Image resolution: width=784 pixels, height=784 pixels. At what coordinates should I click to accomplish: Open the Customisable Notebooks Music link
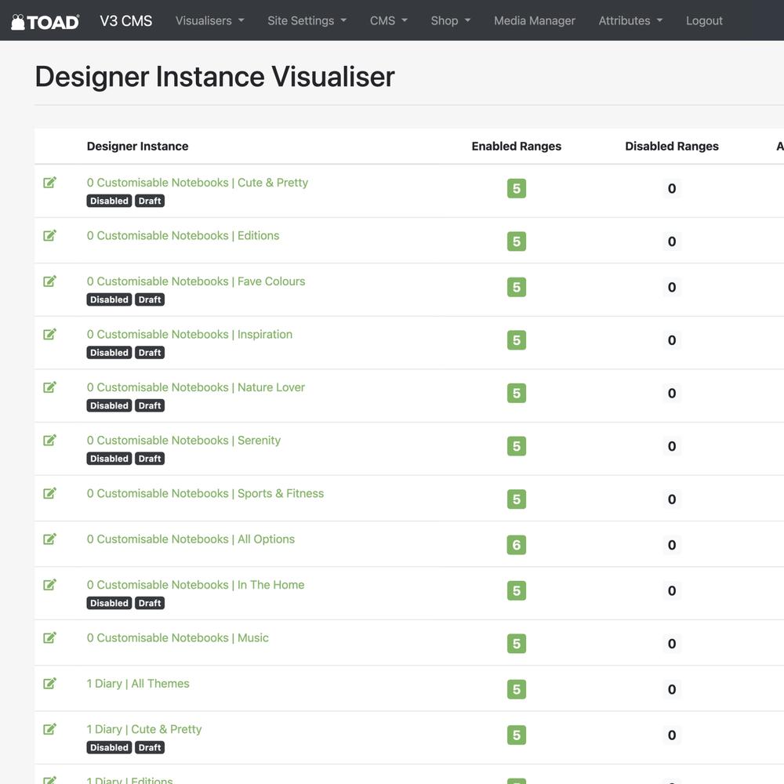click(177, 638)
